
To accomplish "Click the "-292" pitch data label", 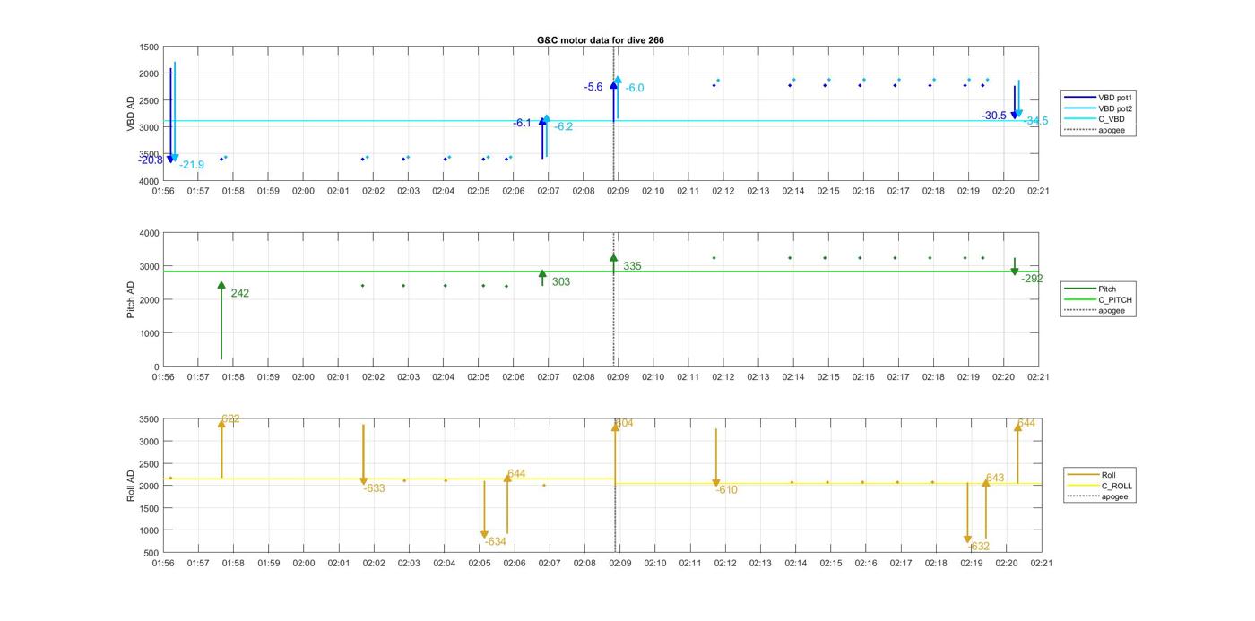I will [x=1032, y=279].
